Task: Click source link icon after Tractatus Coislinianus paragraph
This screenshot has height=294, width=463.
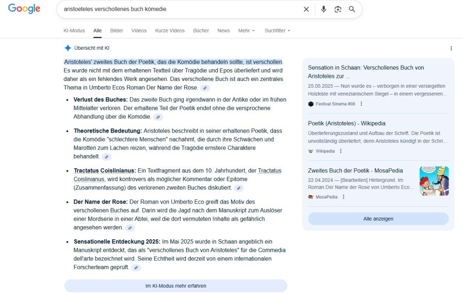Action: [x=239, y=188]
